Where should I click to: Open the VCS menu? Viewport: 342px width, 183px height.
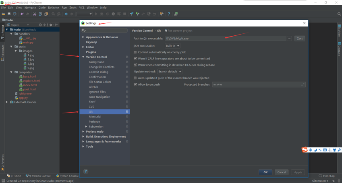[82, 8]
